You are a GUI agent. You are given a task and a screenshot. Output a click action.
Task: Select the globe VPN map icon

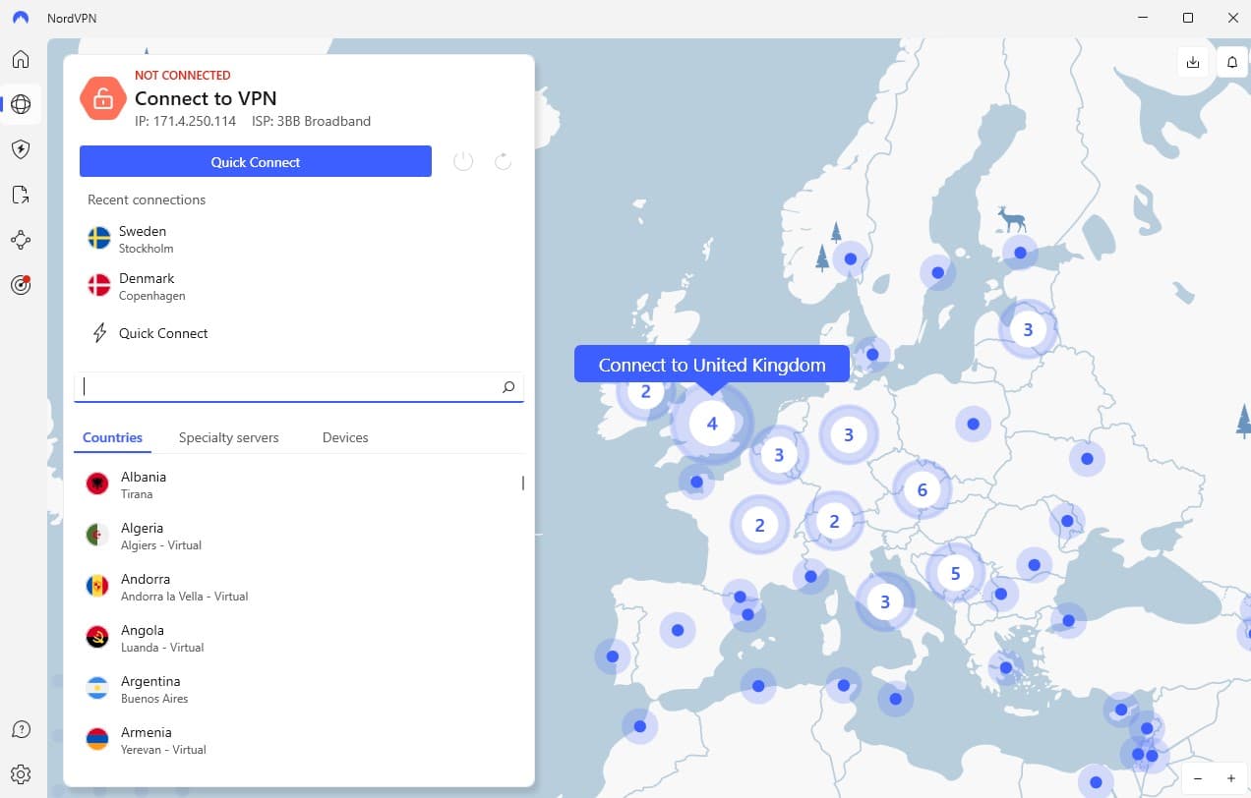[x=21, y=104]
